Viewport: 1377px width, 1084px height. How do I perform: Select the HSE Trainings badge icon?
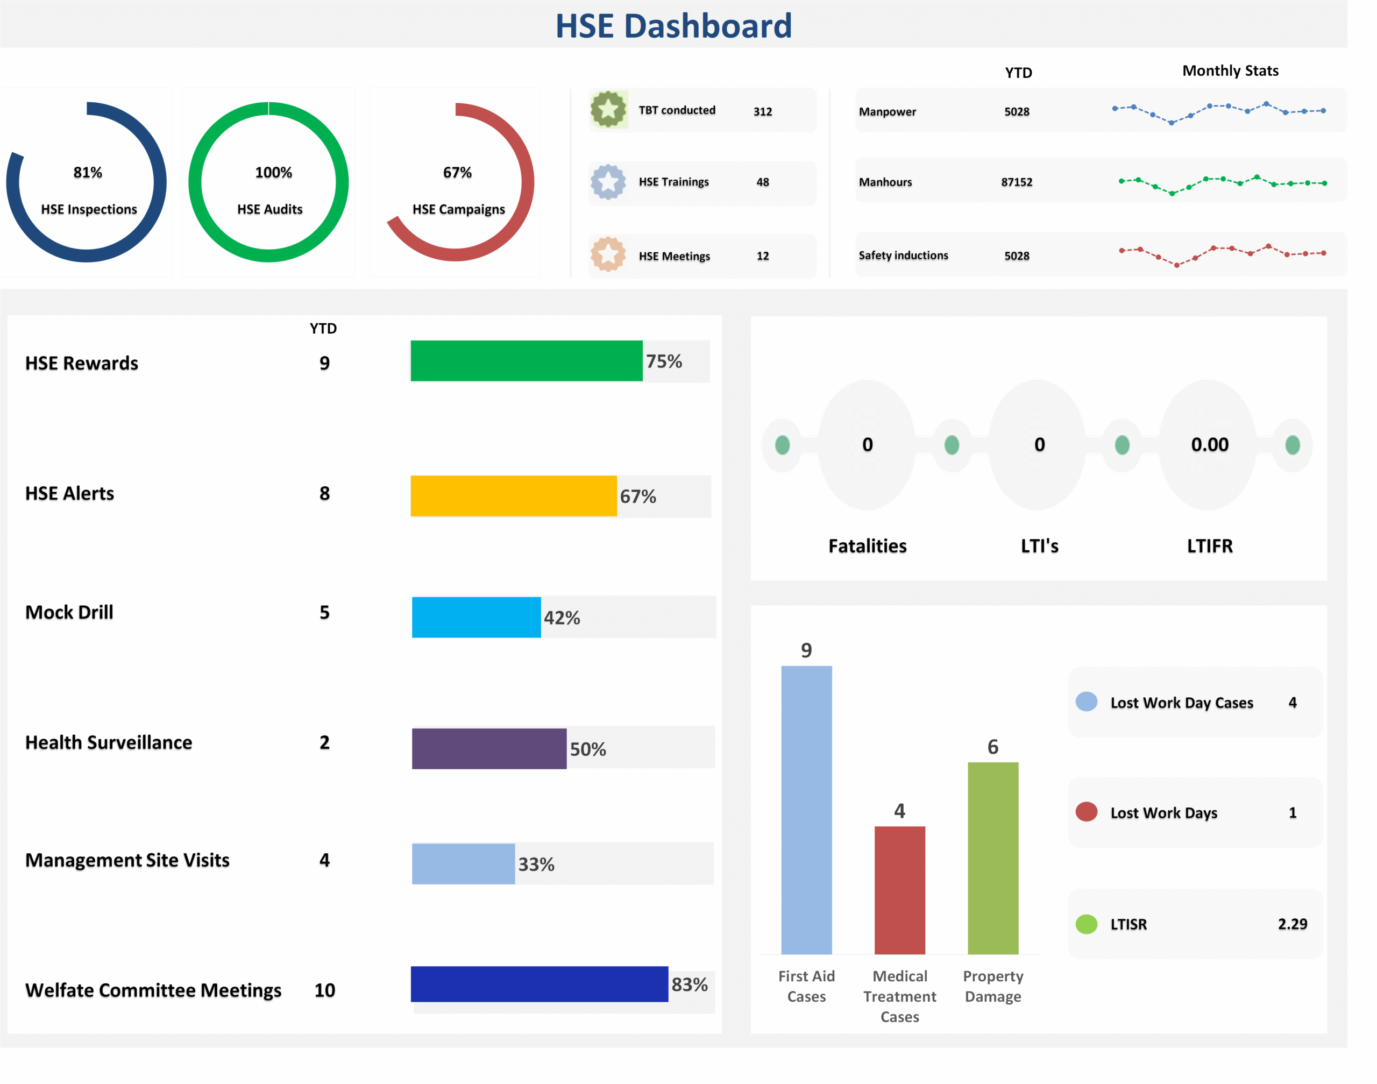pos(608,183)
